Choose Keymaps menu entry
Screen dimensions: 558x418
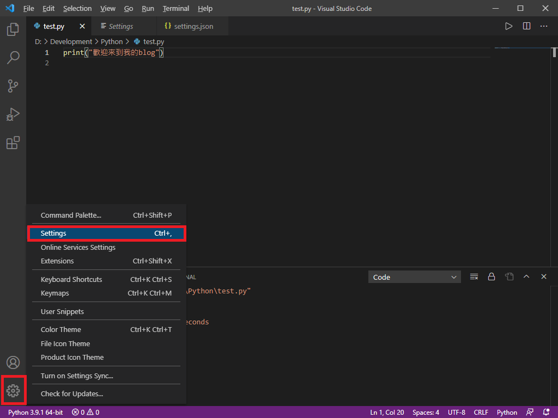pos(106,293)
